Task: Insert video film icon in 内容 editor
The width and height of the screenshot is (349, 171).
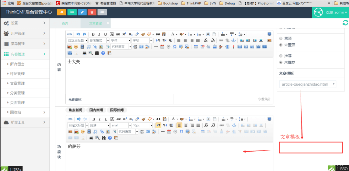Action: 83,47
